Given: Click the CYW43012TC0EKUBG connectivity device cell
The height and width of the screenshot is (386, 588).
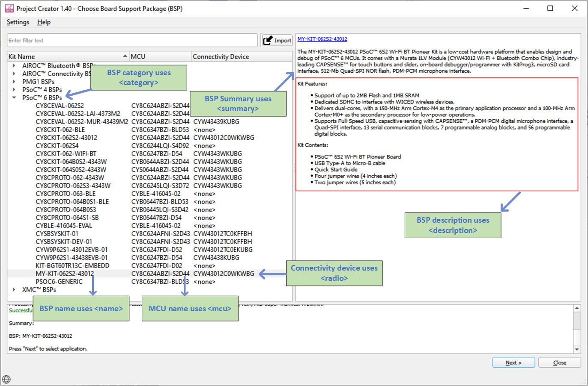Looking at the screenshot, I should pos(223,250).
